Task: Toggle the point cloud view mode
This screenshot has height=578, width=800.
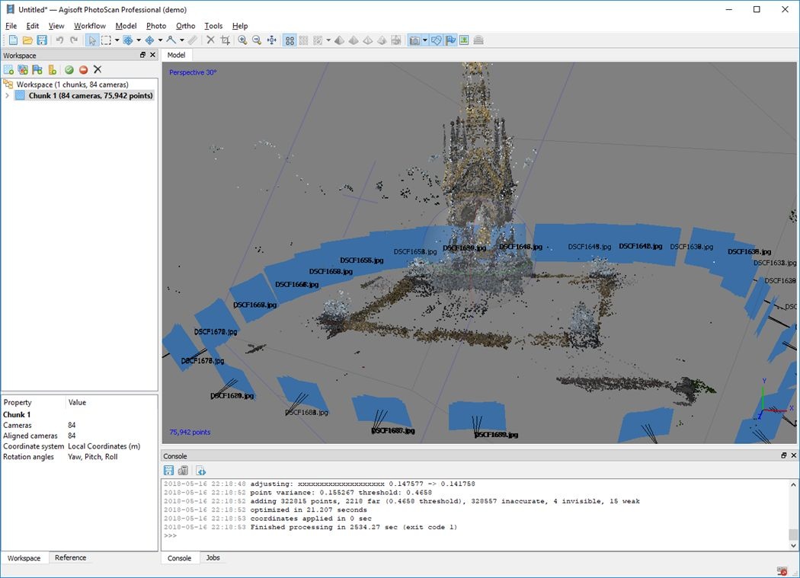Action: click(290, 40)
